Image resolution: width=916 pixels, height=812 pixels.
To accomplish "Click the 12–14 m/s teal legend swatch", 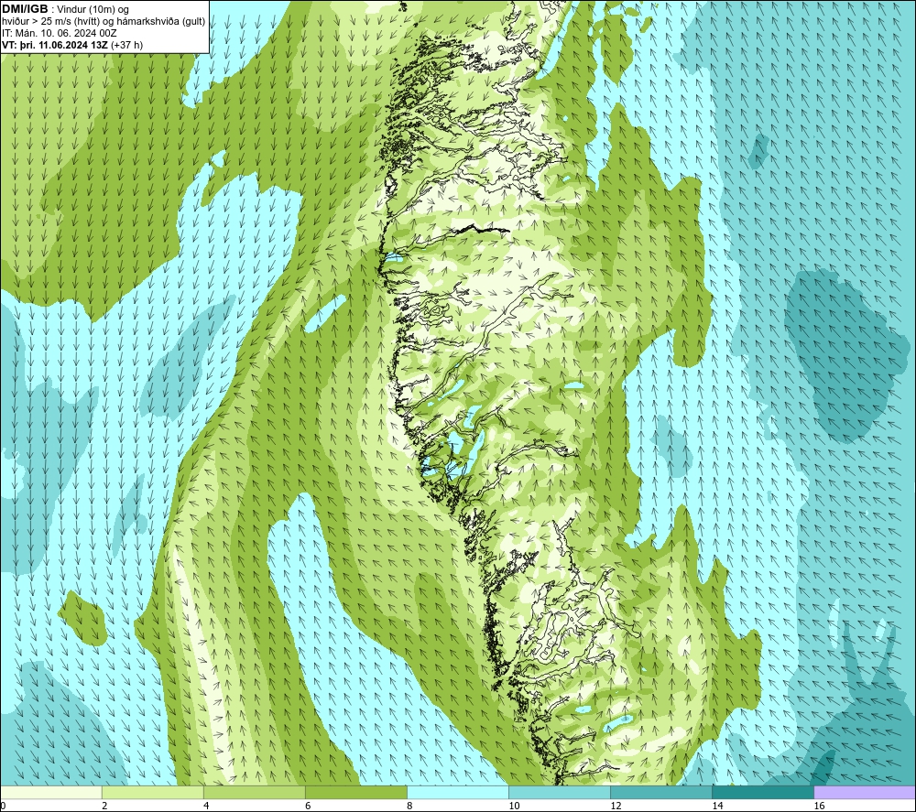I will 660,792.
